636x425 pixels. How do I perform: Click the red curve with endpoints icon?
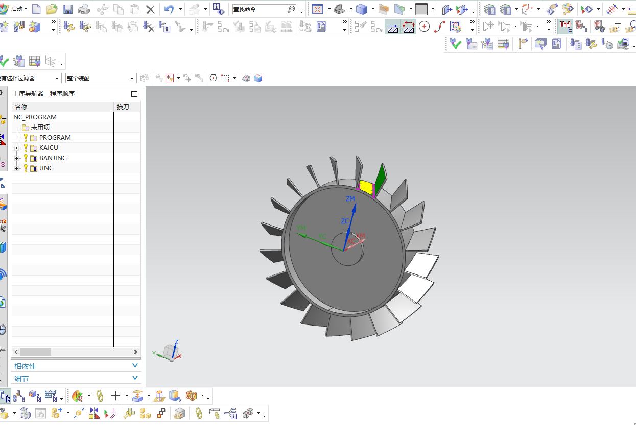pyautogui.click(x=440, y=27)
